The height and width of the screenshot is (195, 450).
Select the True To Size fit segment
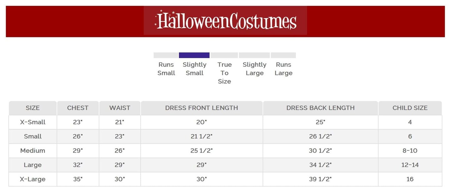(224, 55)
